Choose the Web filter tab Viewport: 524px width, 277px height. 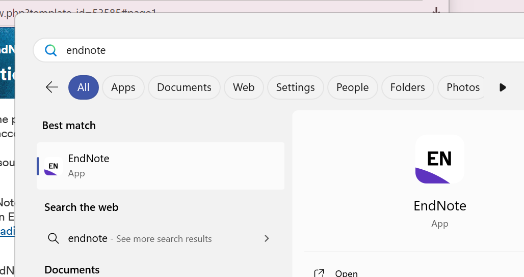pyautogui.click(x=244, y=87)
